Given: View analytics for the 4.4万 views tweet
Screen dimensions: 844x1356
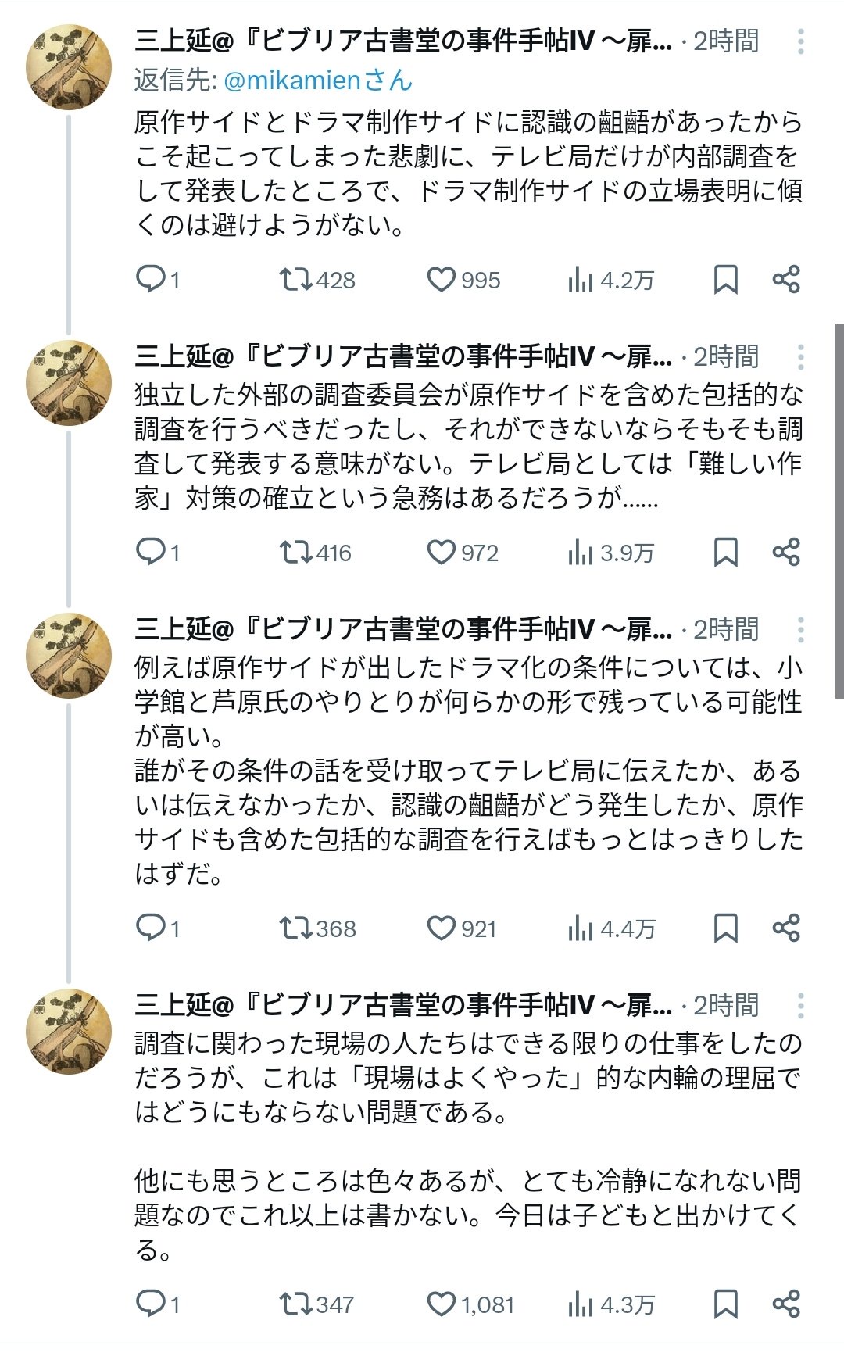Looking at the screenshot, I should click(x=580, y=928).
